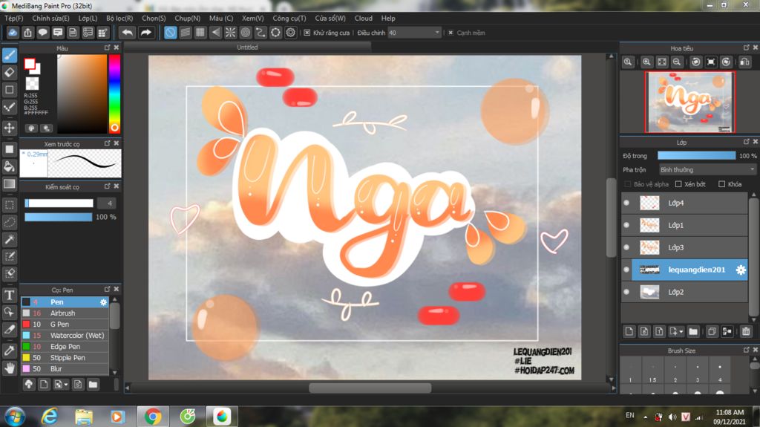This screenshot has width=760, height=427.
Task: Click the Undo arrow
Action: 127,33
